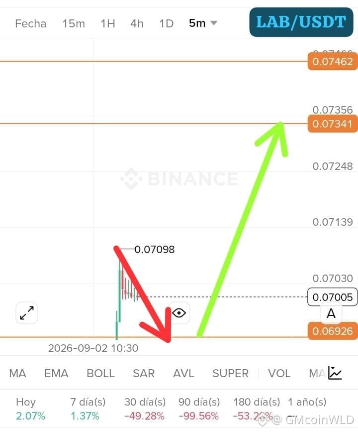
Task: Turn on the SAR indicator
Action: (144, 373)
